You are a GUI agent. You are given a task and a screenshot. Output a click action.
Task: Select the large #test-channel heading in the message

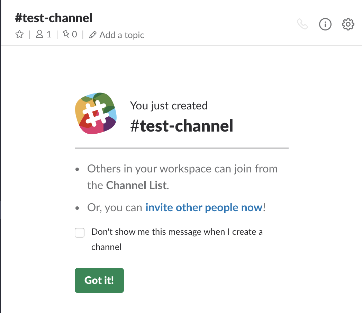point(182,126)
